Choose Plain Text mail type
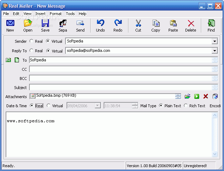This screenshot has height=171, width=224. (x=161, y=105)
